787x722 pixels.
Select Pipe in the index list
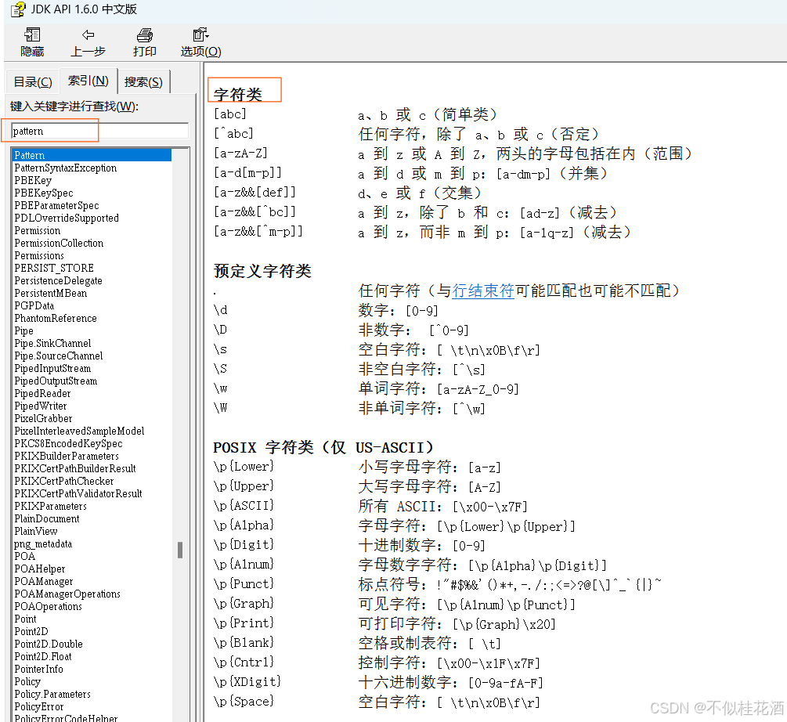[x=23, y=331]
